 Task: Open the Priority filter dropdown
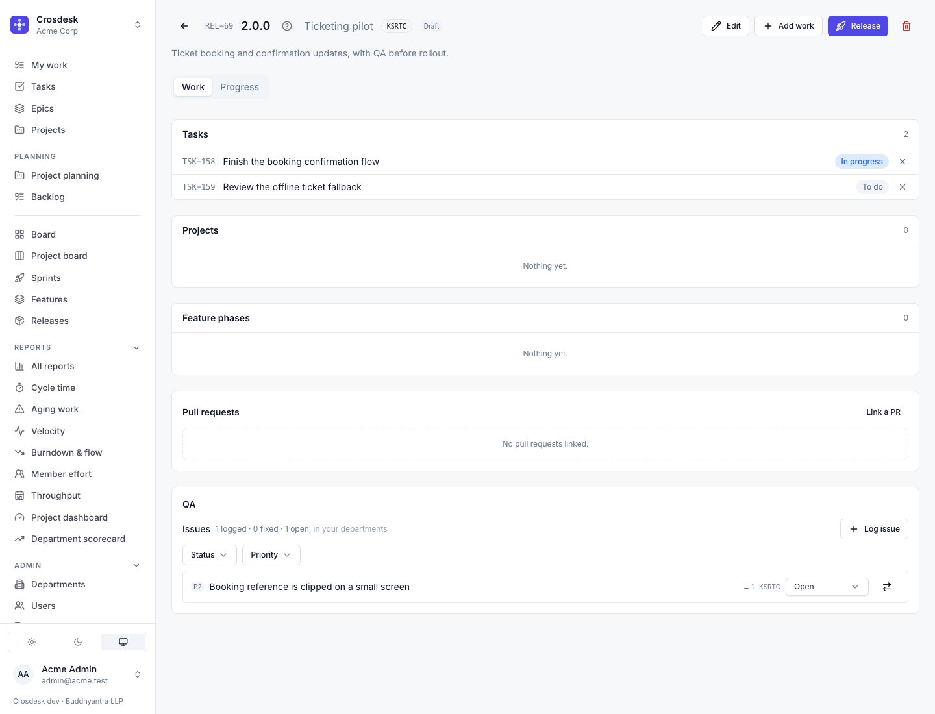click(271, 555)
